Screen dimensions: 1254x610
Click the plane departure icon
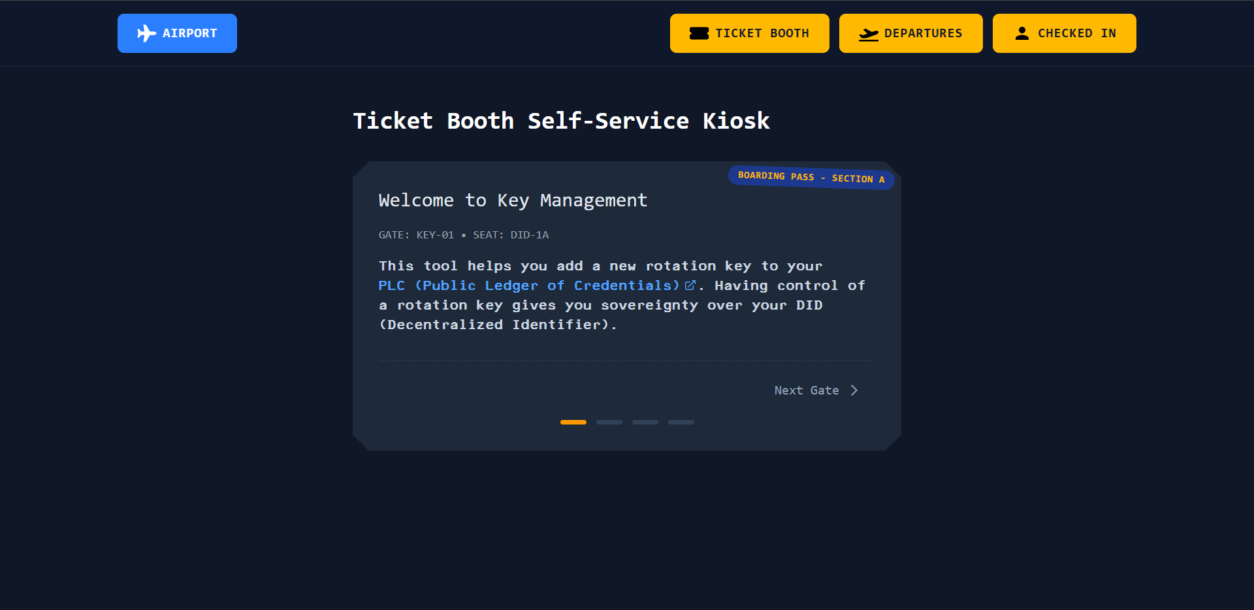[869, 34]
